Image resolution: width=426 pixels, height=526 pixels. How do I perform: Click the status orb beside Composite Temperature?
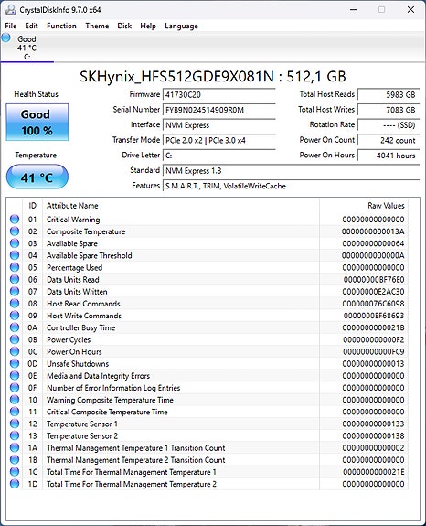click(x=15, y=231)
